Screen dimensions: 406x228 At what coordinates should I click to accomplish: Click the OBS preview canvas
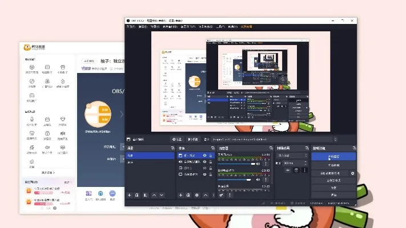click(240, 82)
